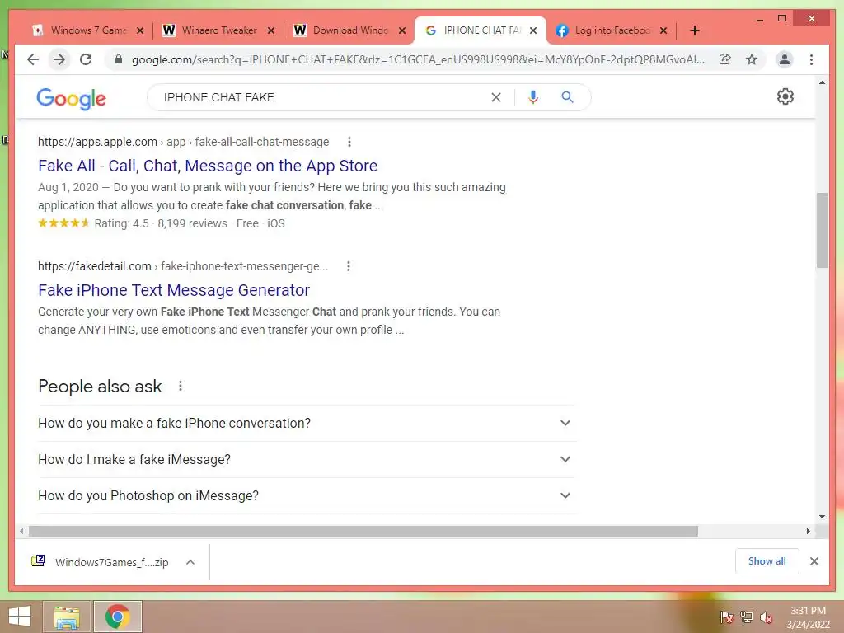Open options dots beside fakedetail.com result

click(349, 266)
